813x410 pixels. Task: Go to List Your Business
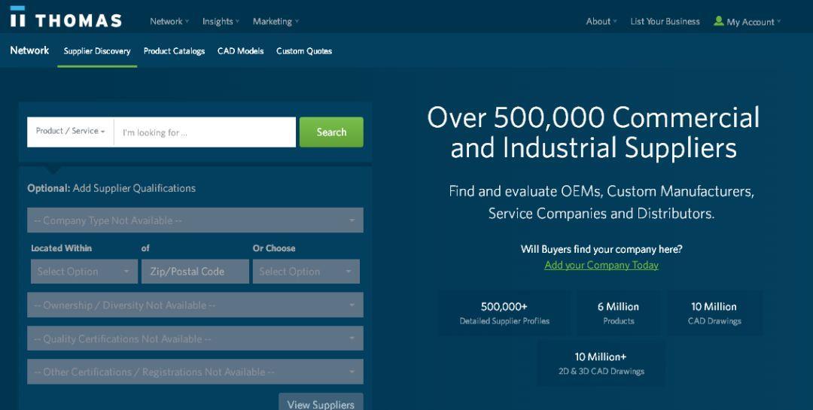pos(665,21)
